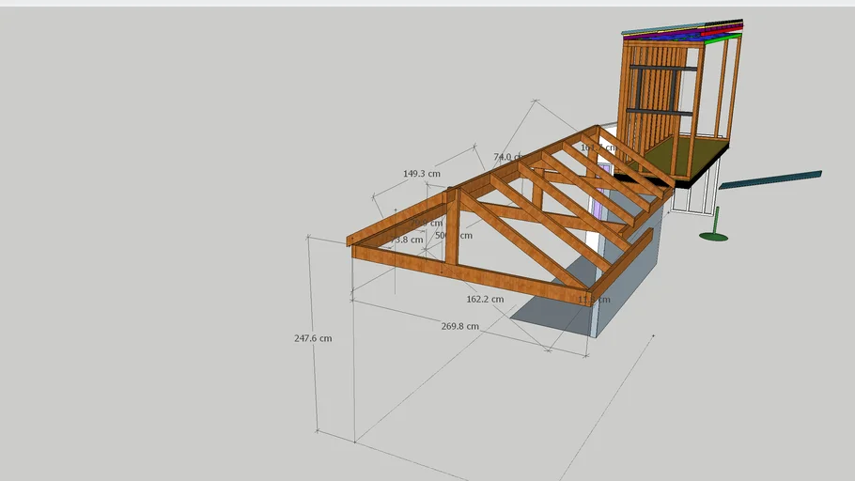Select the upper dark horizontal rail in framed wall
Image resolution: width=855 pixels, height=481 pixels.
click(x=663, y=69)
